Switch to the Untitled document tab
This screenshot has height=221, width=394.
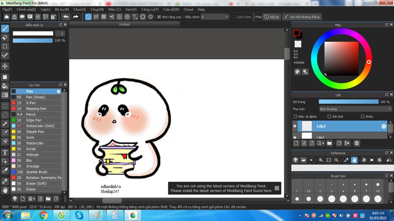(124, 25)
